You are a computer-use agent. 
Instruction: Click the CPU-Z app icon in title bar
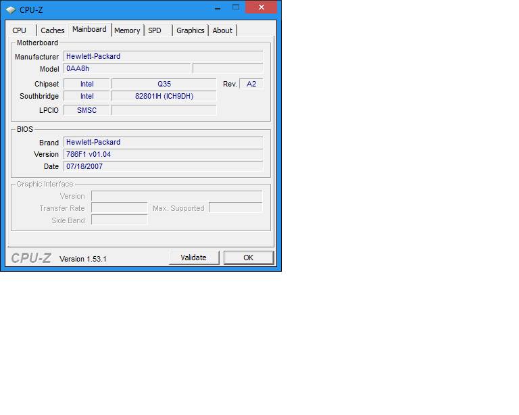pos(11,10)
